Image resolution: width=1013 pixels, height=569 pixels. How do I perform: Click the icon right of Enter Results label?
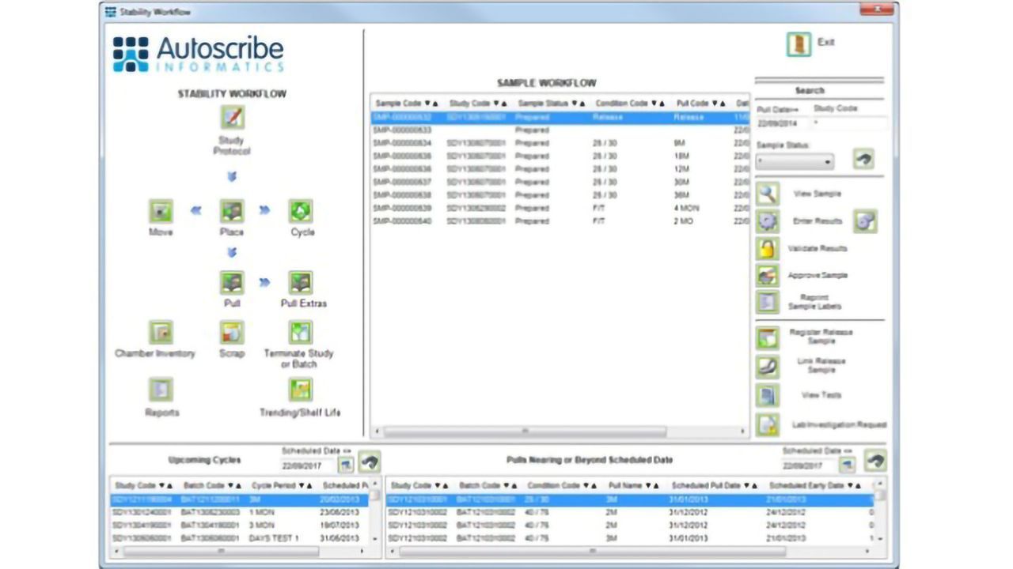click(x=865, y=221)
